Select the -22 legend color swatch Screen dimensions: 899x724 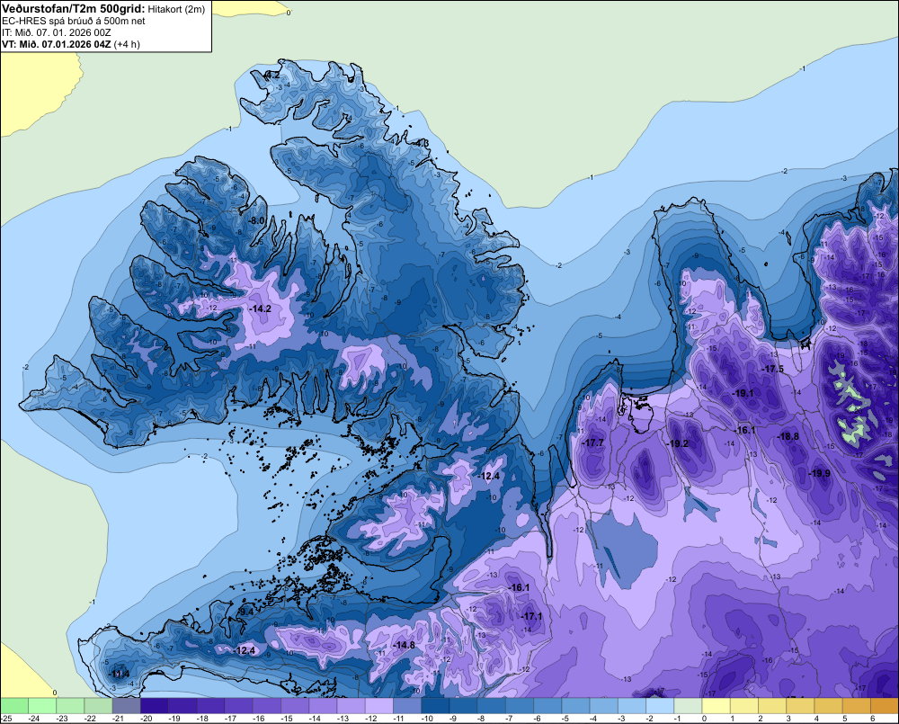98,705
